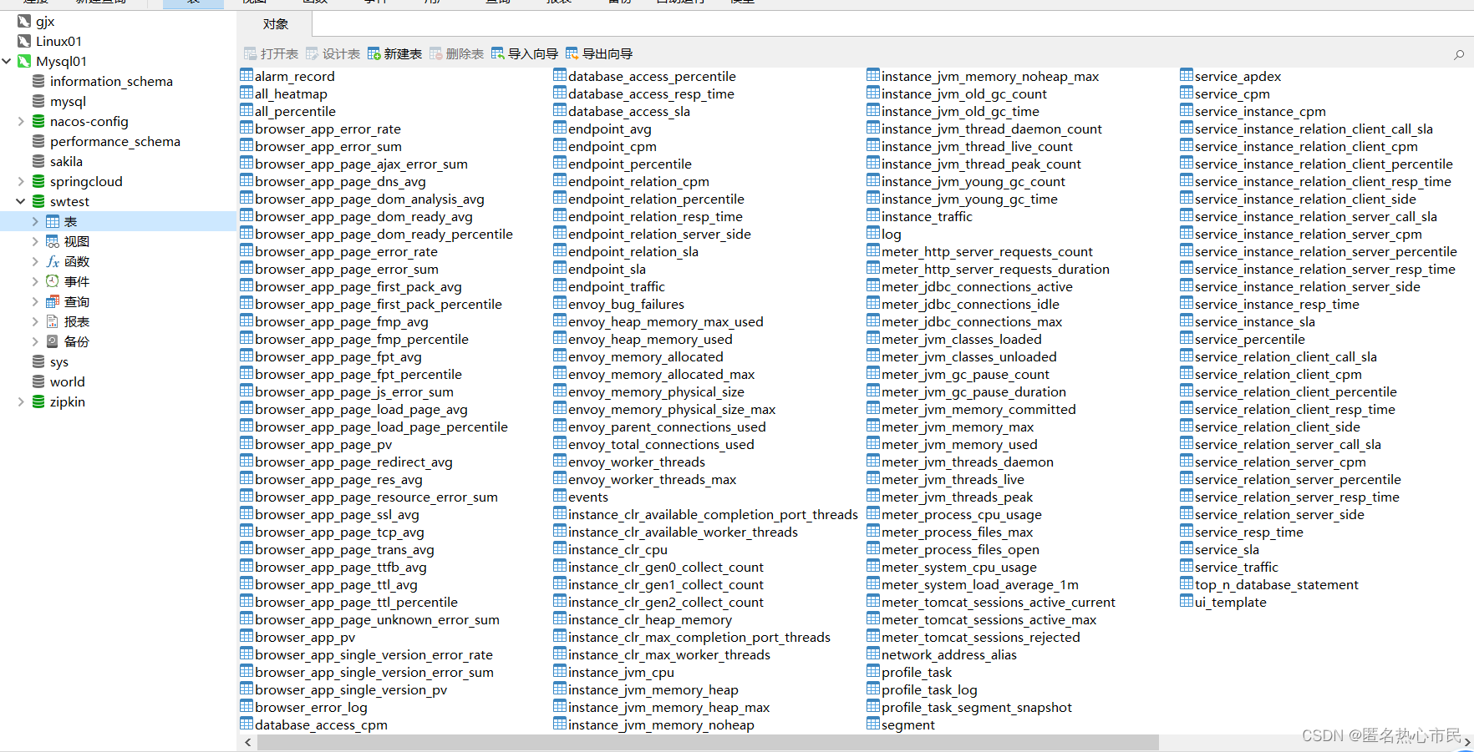Click the swtest database icon
The width and height of the screenshot is (1474, 752).
point(38,201)
